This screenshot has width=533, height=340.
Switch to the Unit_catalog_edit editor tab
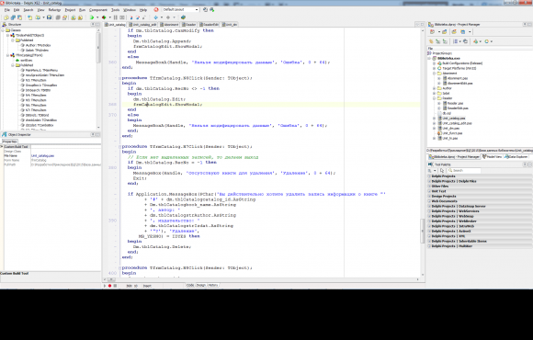pos(142,25)
